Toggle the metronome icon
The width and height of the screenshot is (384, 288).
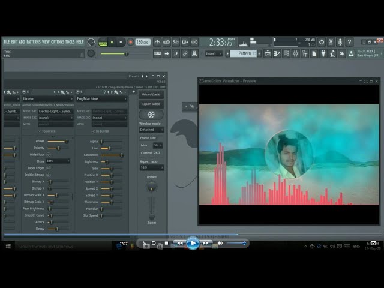pyautogui.click(x=157, y=42)
